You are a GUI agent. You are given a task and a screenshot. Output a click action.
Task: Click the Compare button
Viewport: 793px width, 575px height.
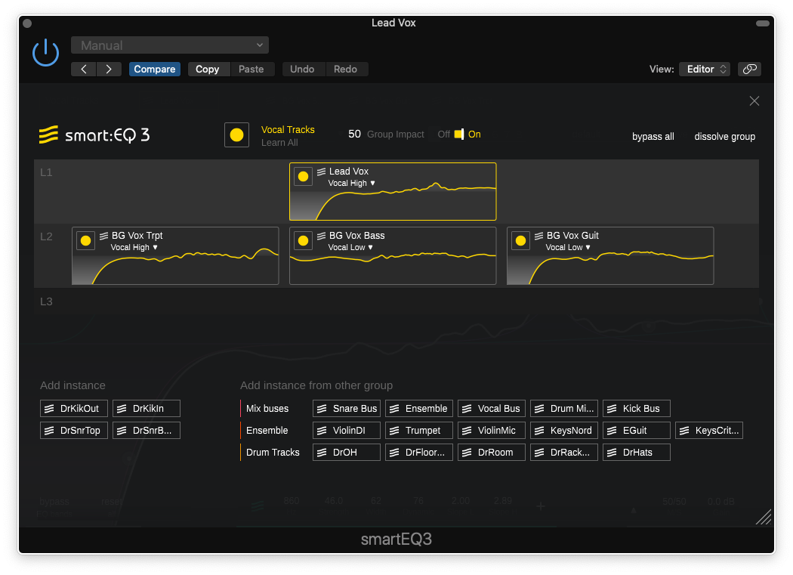click(x=154, y=69)
